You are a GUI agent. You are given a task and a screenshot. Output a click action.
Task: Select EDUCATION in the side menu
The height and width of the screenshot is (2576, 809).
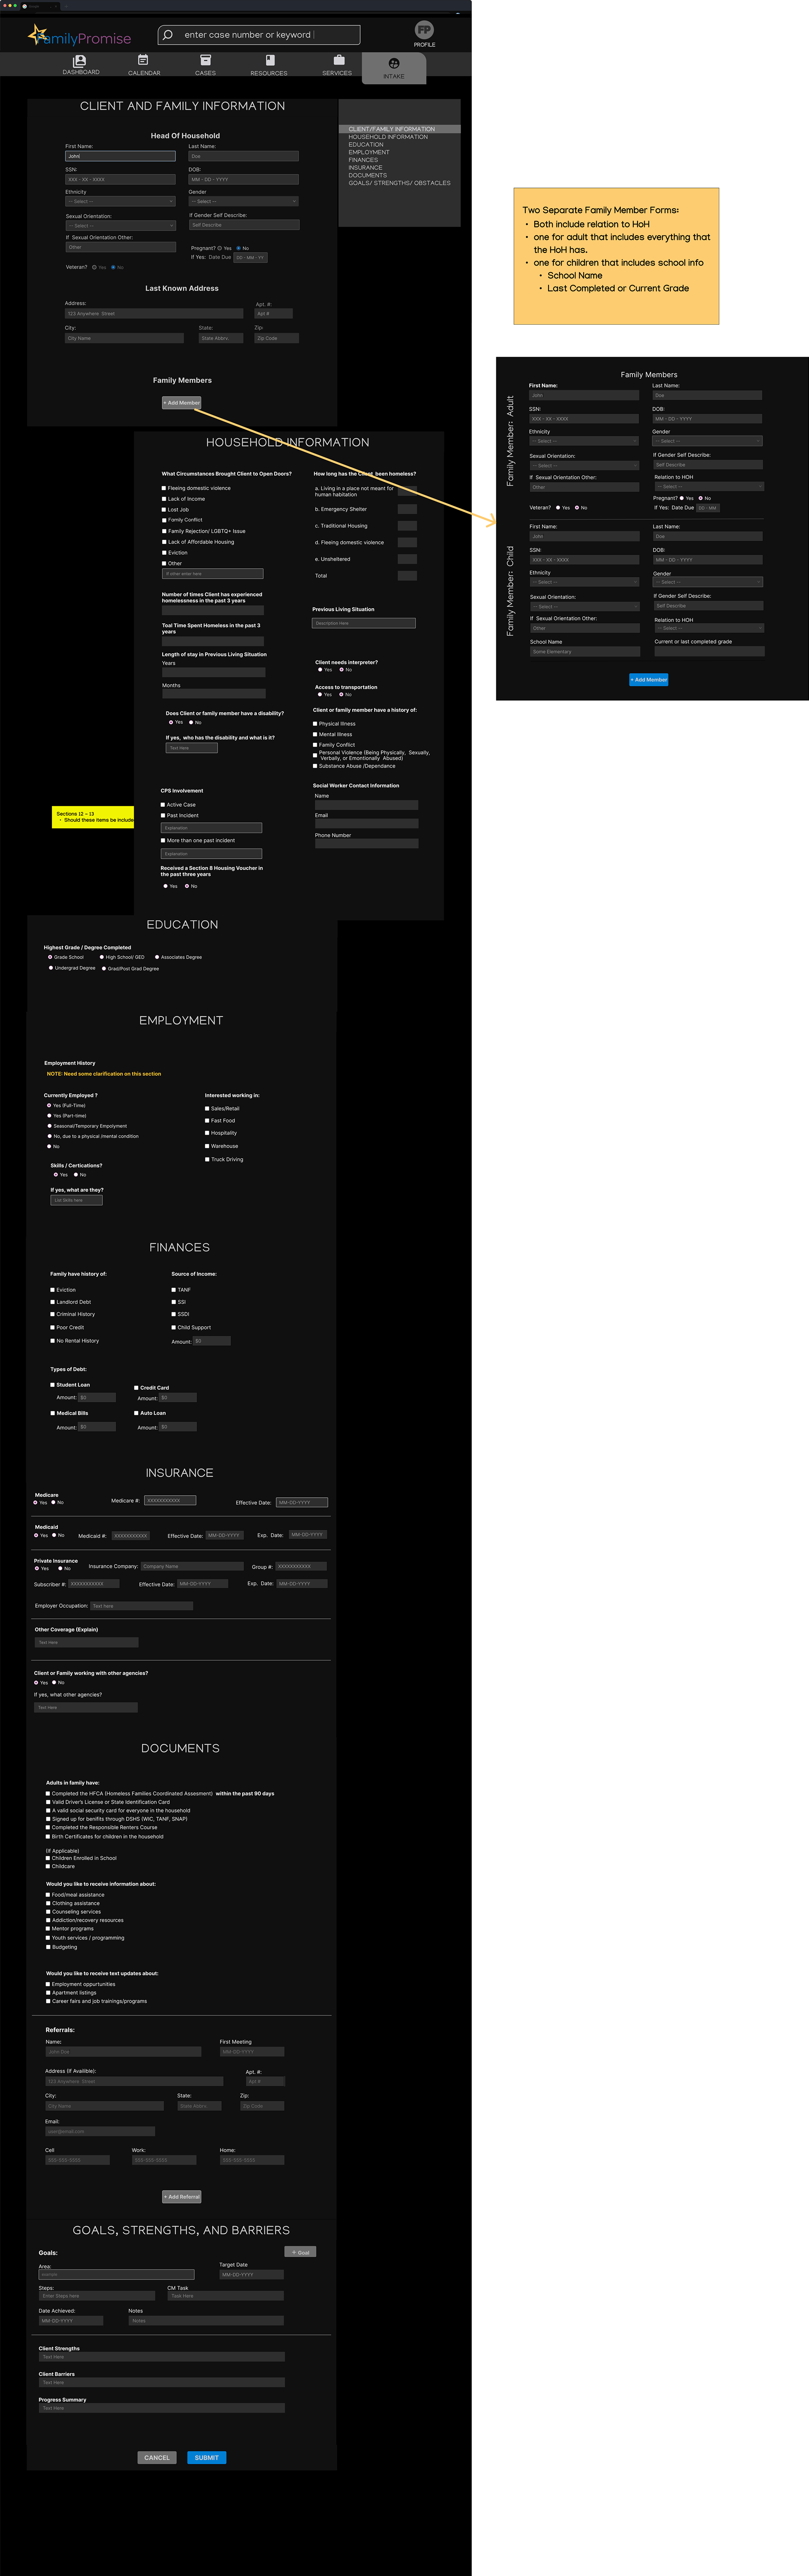point(366,145)
